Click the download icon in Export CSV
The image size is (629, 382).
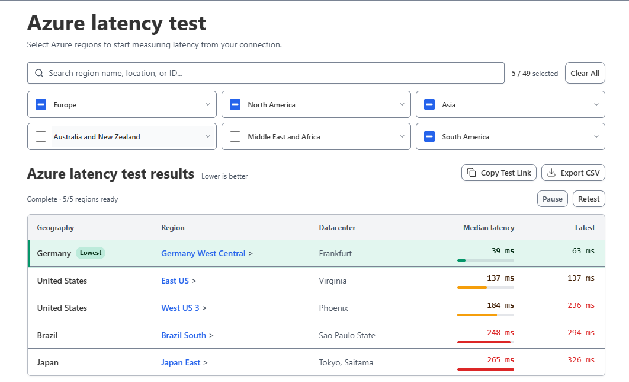tap(551, 173)
